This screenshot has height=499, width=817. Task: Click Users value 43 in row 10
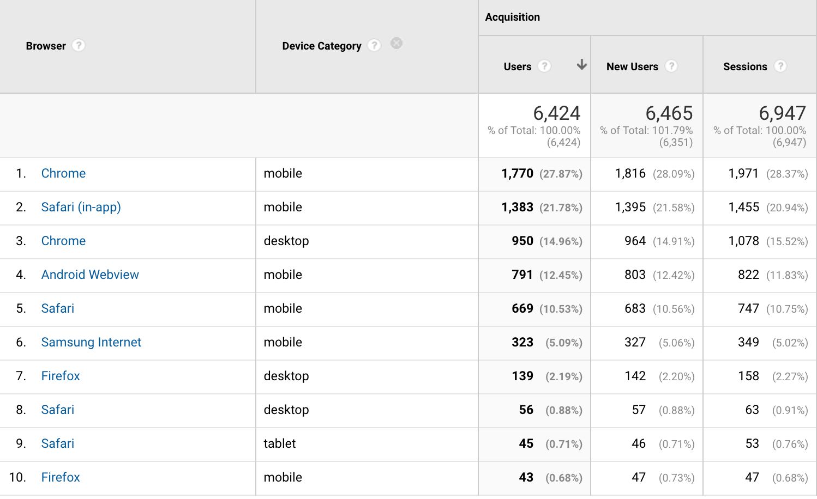(526, 477)
